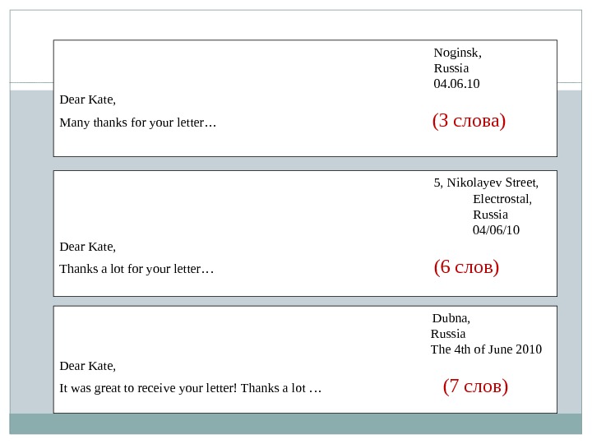Click the date "The 4th of June 2010"
This screenshot has width=592, height=444.
[486, 349]
